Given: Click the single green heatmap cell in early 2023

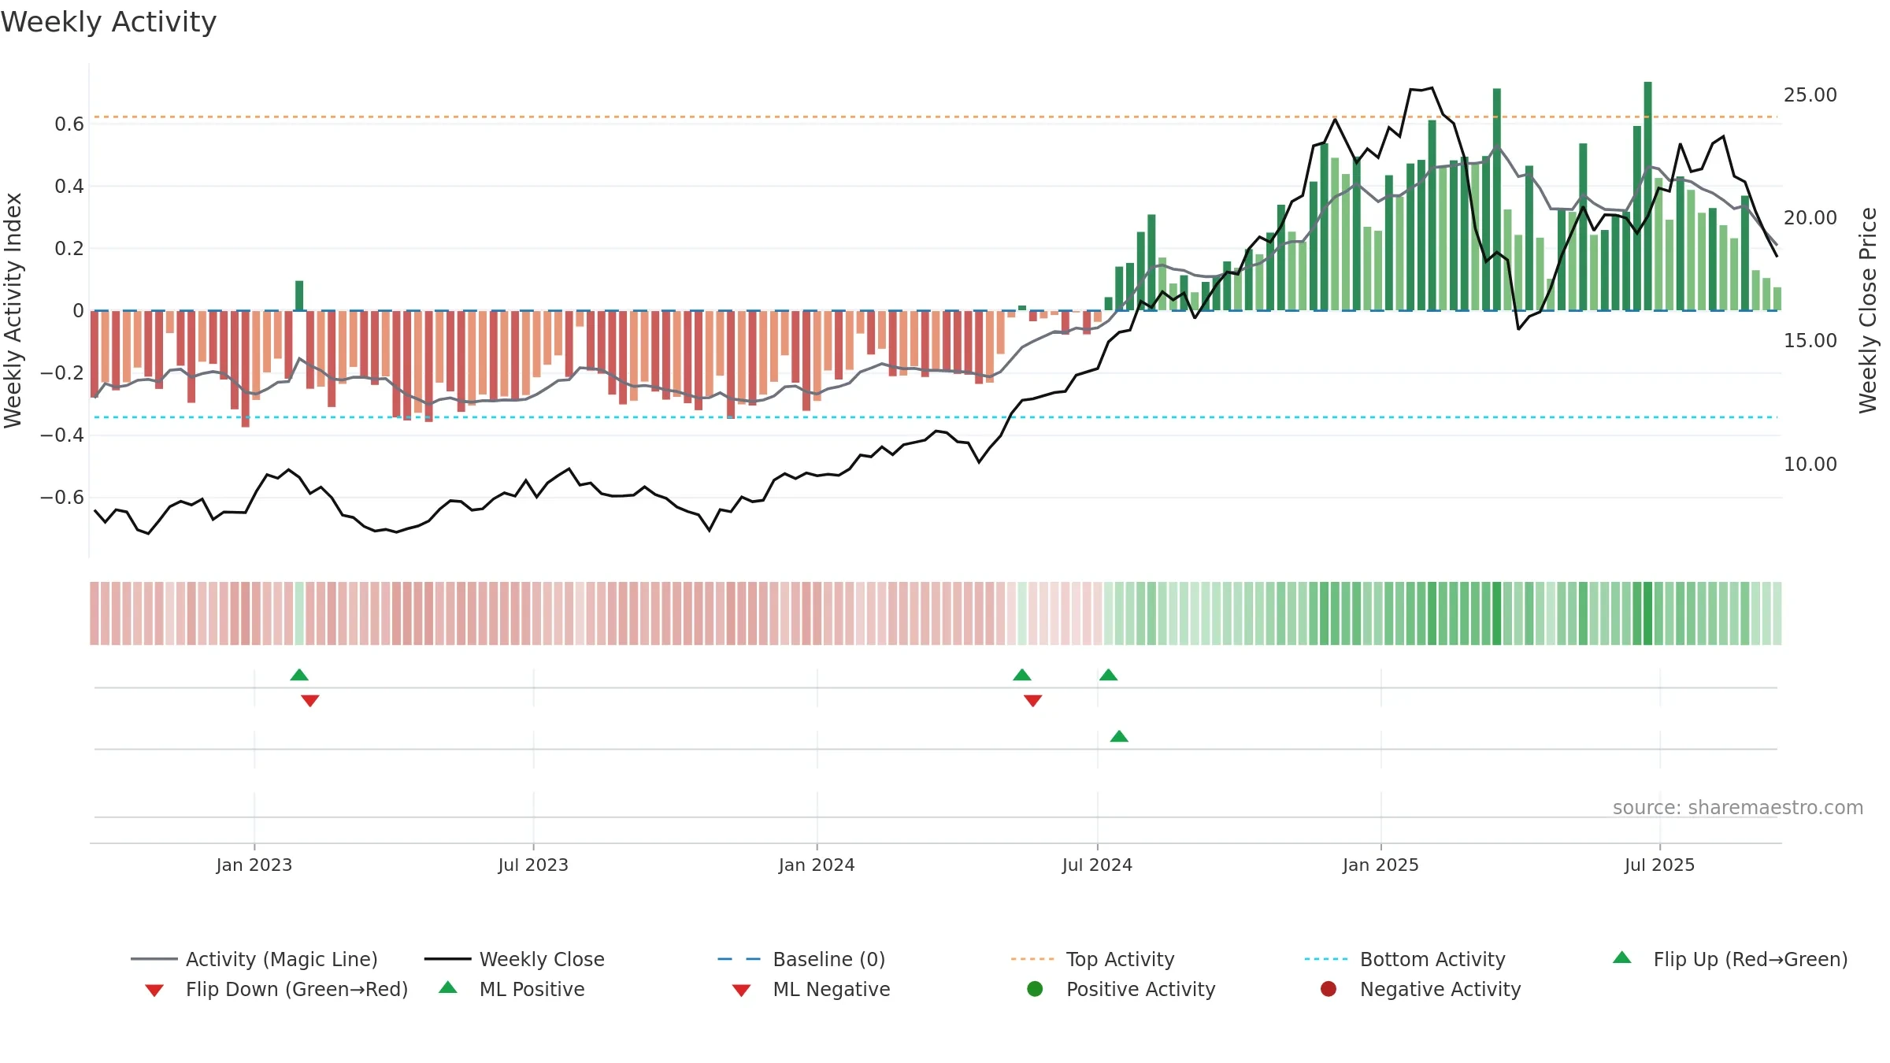Looking at the screenshot, I should [299, 613].
